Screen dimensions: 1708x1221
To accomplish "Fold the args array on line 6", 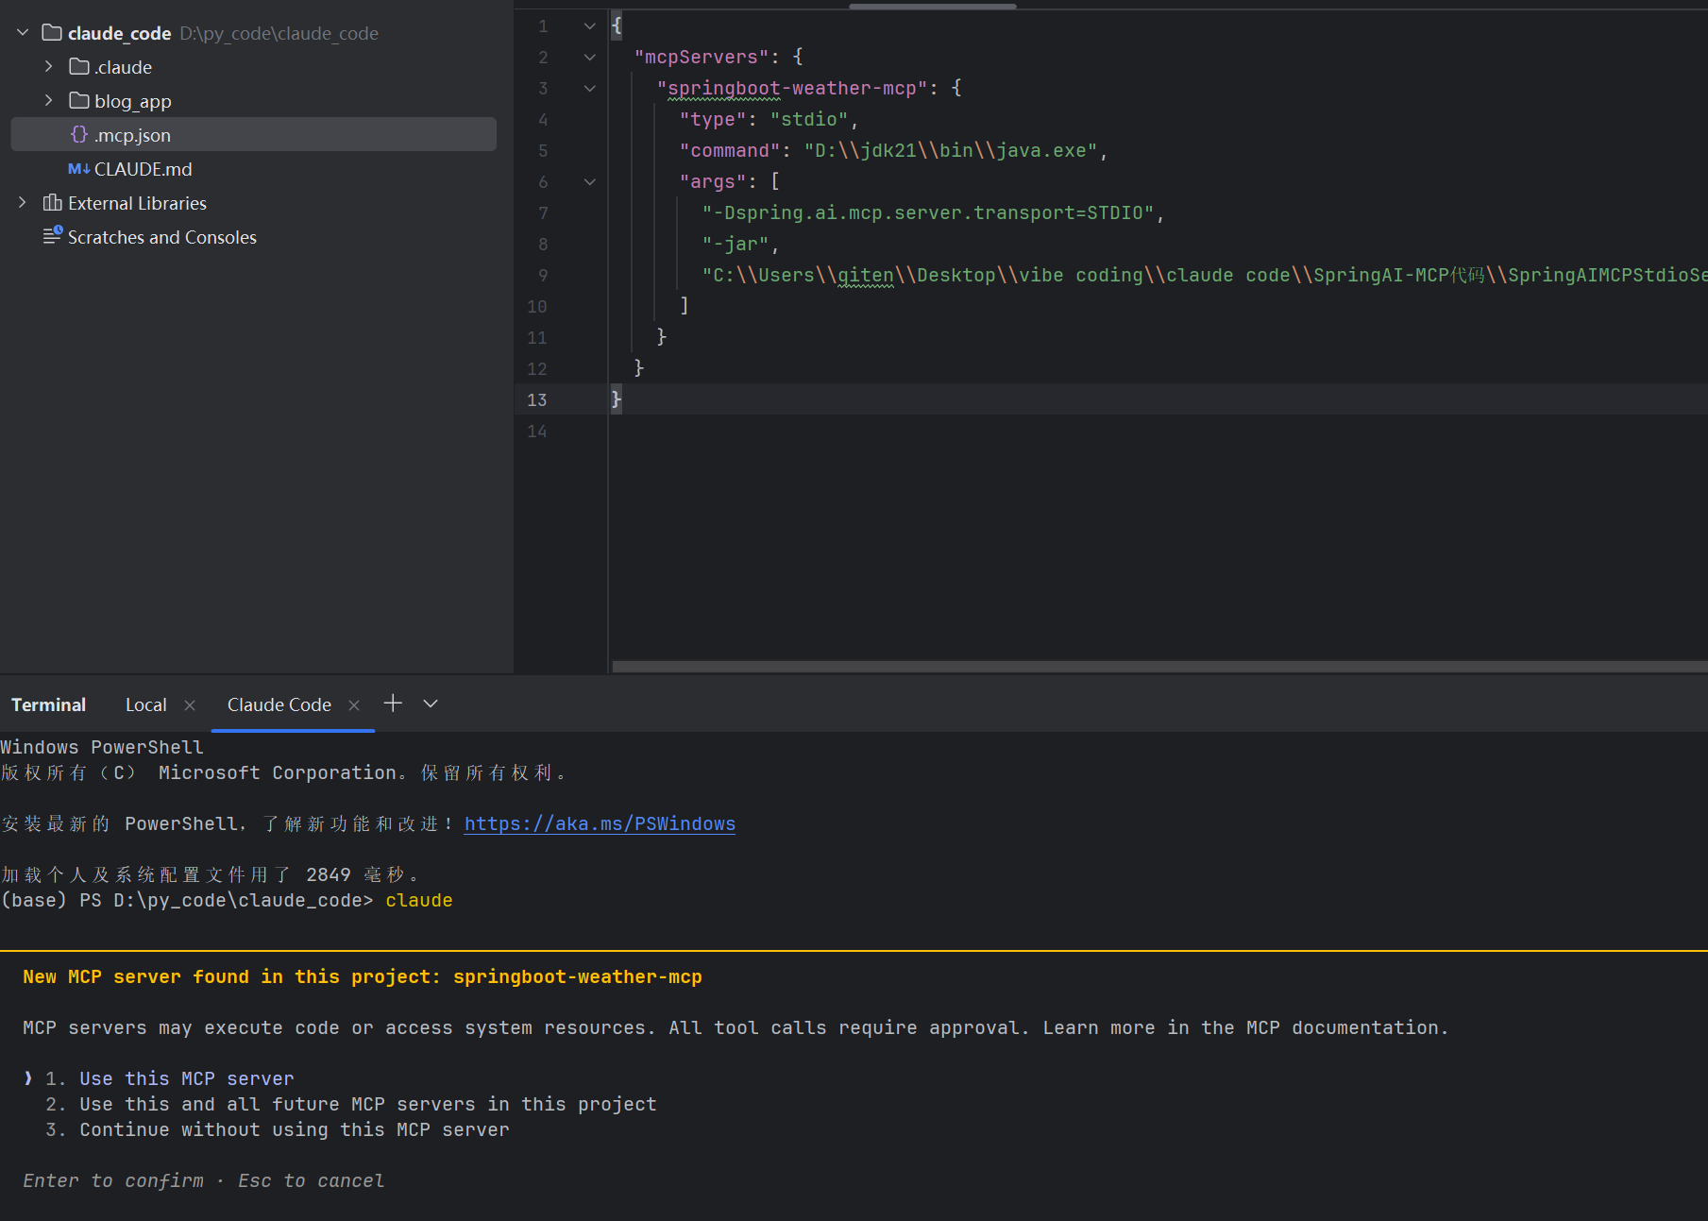I will (590, 182).
